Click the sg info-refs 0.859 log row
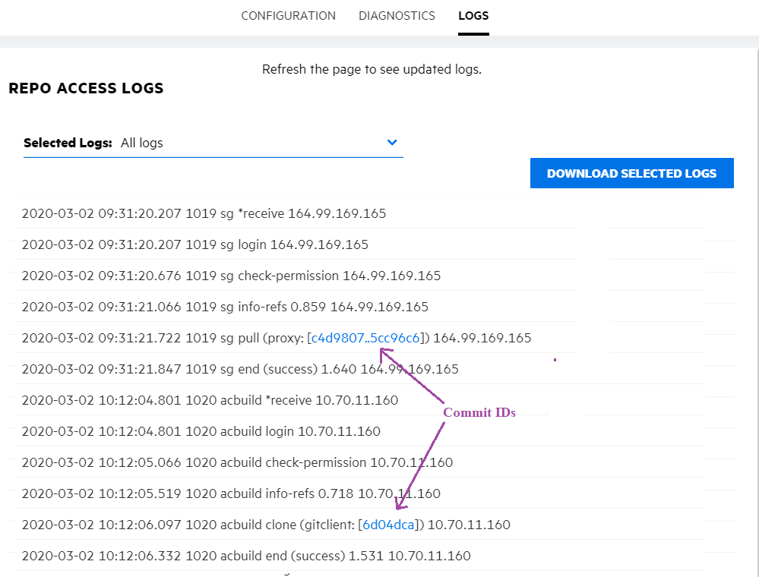The width and height of the screenshot is (759, 577). pos(225,307)
